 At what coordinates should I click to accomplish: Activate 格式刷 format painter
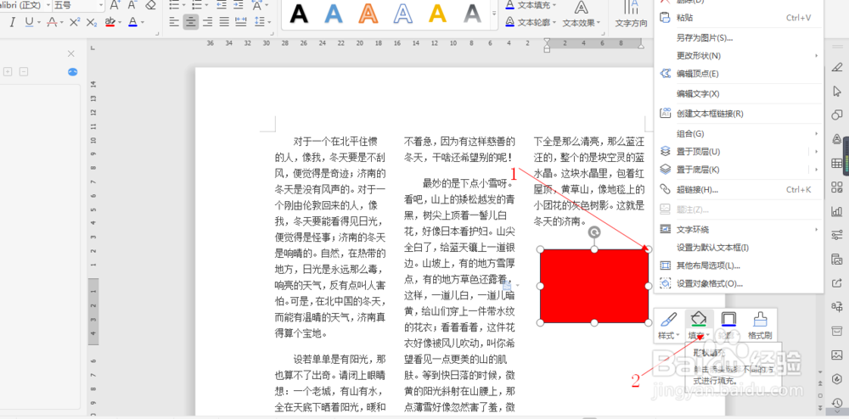(x=760, y=326)
